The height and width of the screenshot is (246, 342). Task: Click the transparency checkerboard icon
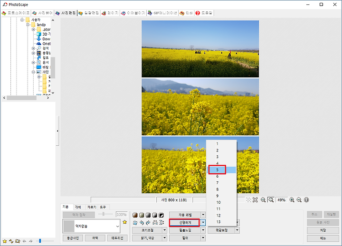248,200
